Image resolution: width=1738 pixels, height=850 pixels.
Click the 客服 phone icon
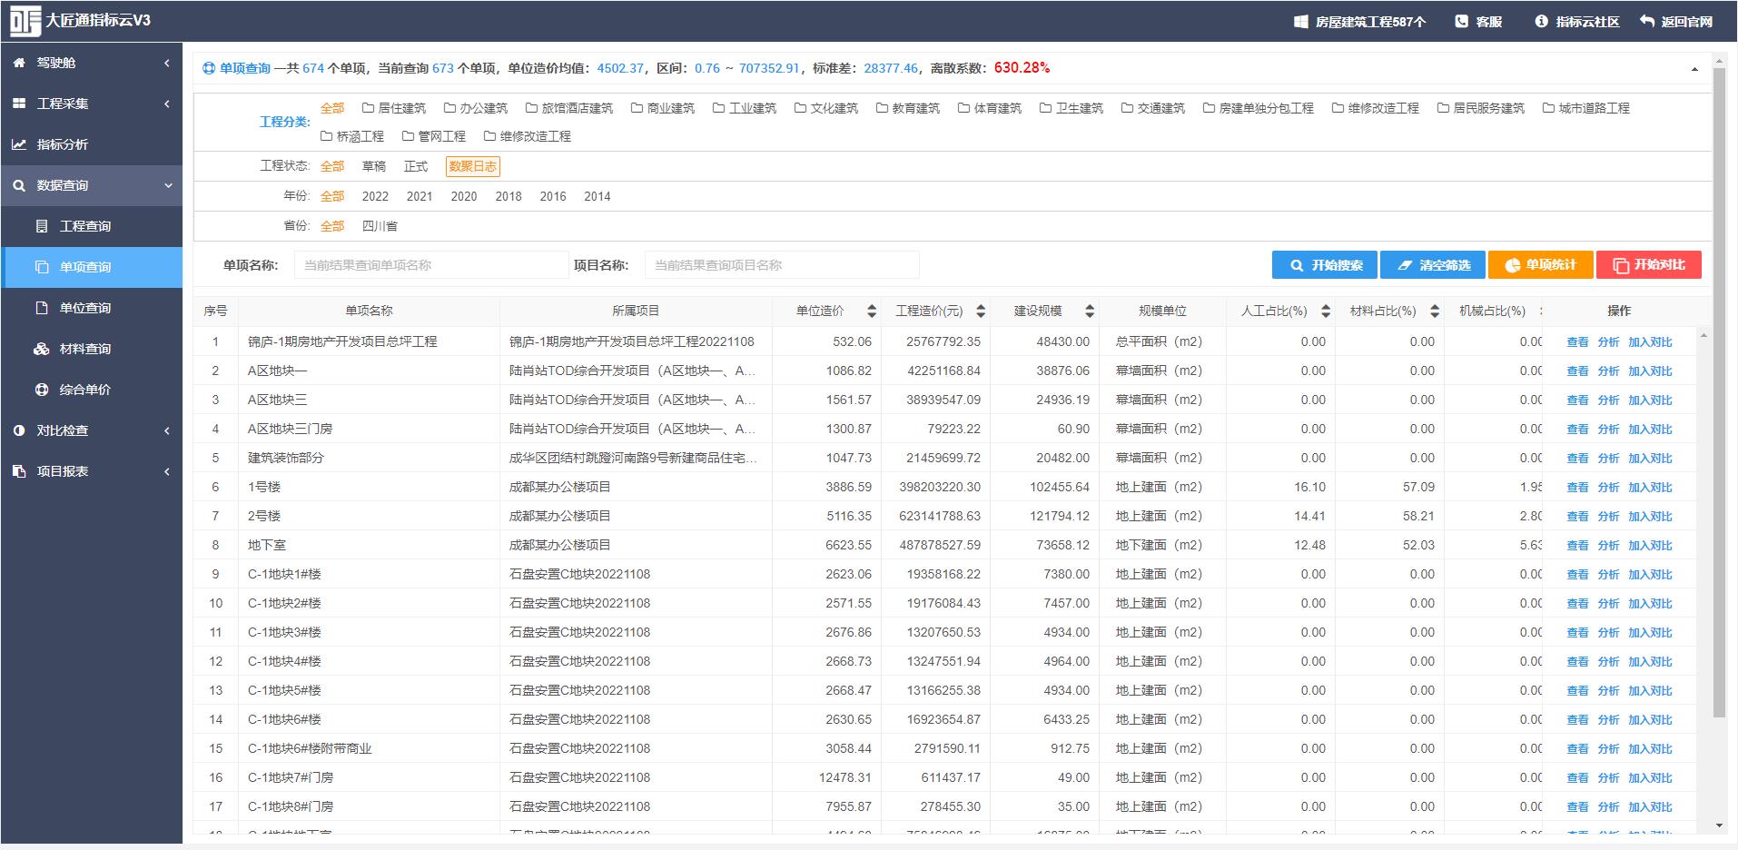point(1461,21)
